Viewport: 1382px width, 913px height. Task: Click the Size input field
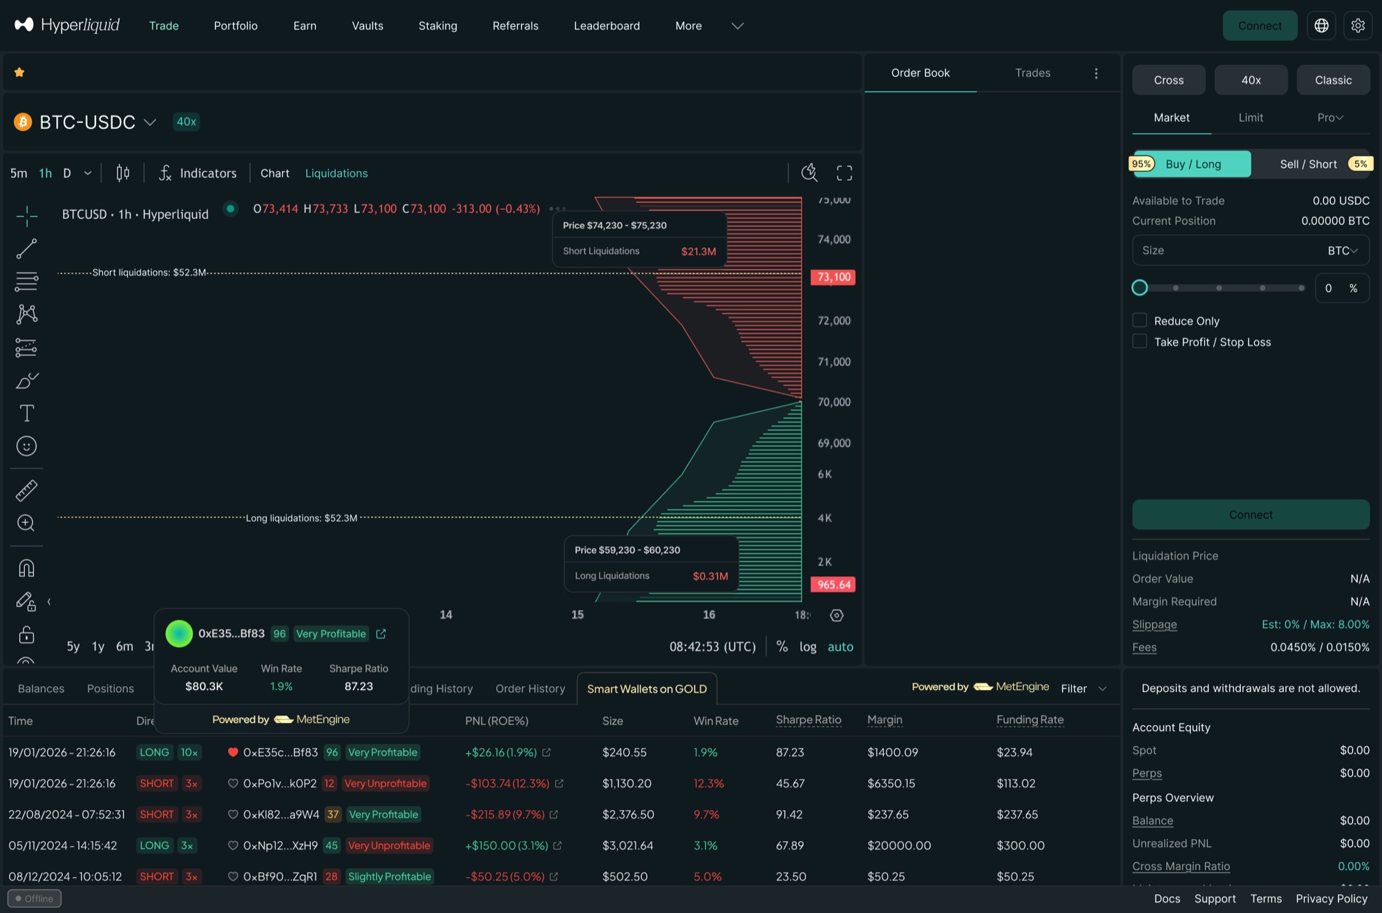click(1251, 251)
